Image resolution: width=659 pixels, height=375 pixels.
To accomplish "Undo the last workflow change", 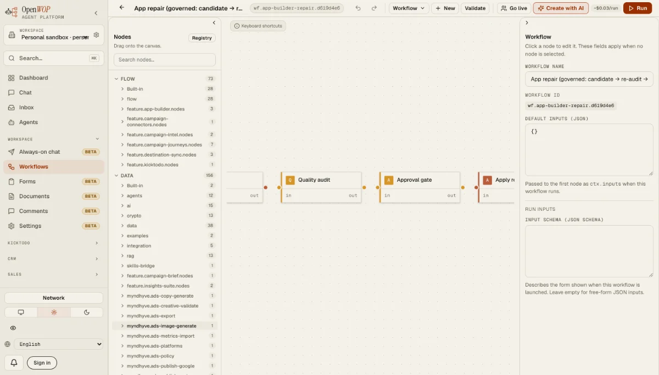I will coord(359,8).
